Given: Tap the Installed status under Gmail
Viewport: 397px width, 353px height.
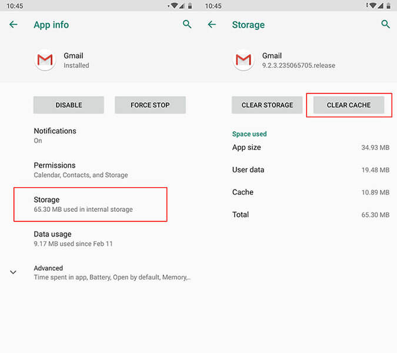Looking at the screenshot, I should pyautogui.click(x=76, y=65).
